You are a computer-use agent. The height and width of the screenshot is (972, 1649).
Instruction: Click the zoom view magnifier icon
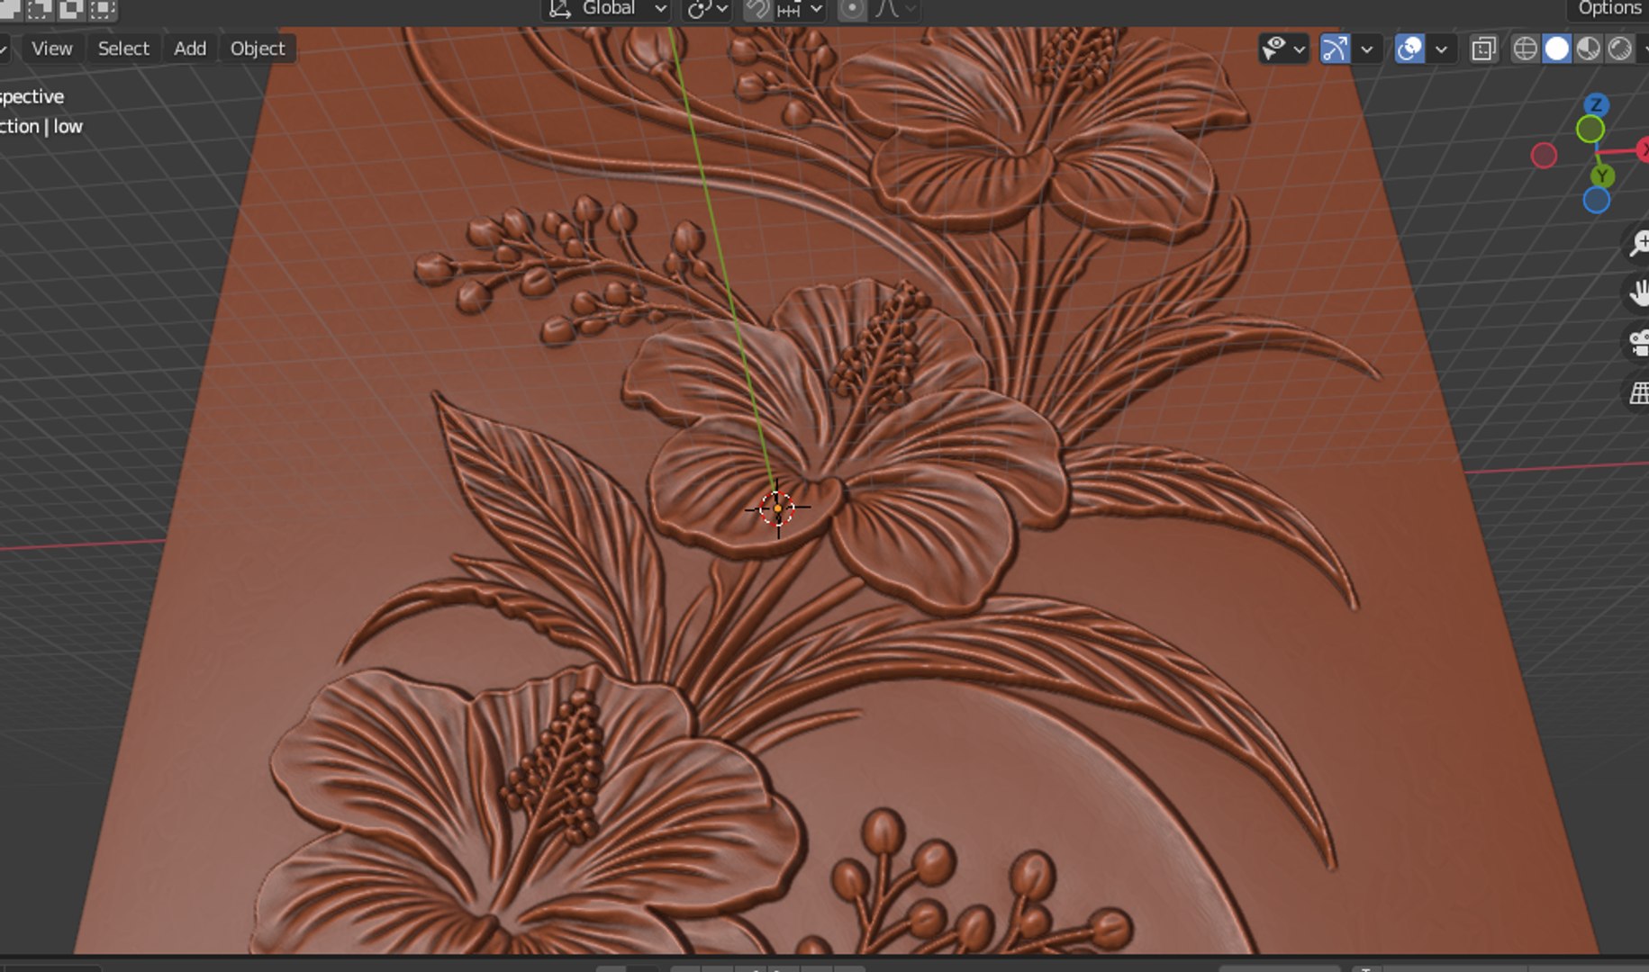(1639, 243)
